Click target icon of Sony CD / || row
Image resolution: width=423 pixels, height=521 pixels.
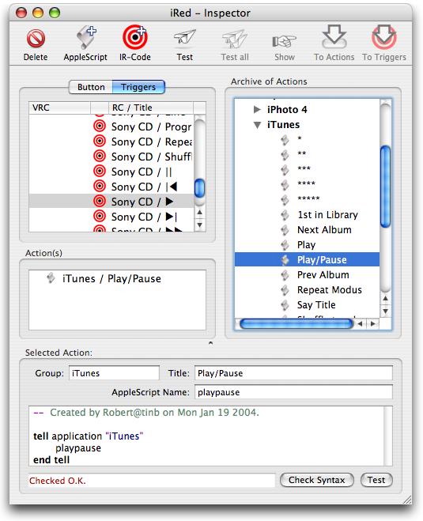(100, 171)
